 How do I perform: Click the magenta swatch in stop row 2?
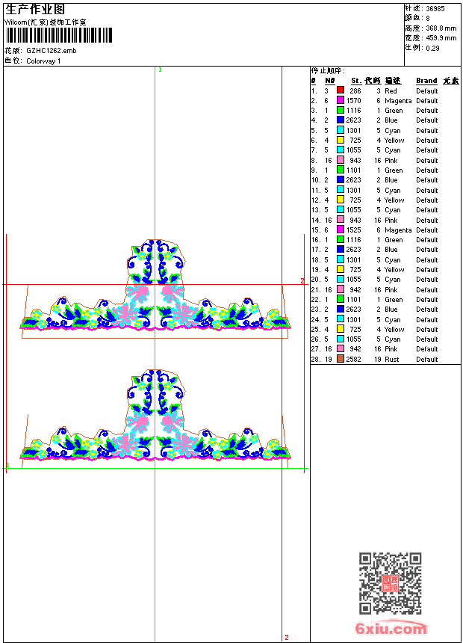click(x=340, y=100)
